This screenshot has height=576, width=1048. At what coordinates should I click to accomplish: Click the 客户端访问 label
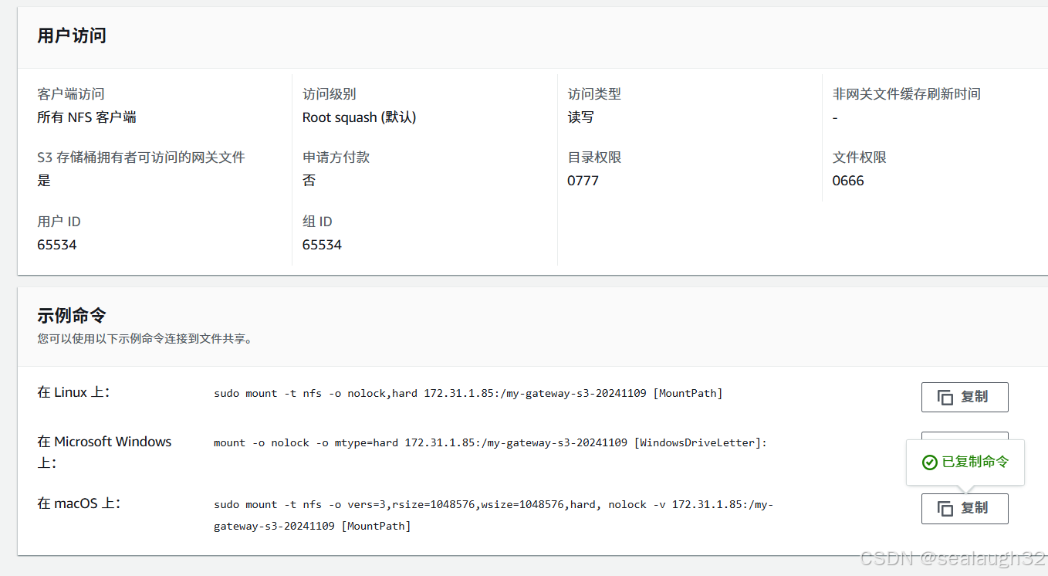[71, 94]
